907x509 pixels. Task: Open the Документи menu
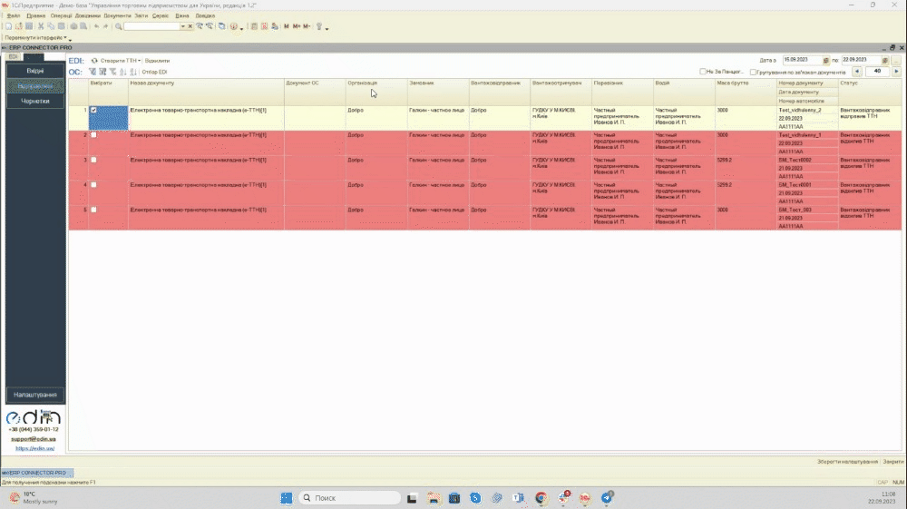(x=117, y=15)
